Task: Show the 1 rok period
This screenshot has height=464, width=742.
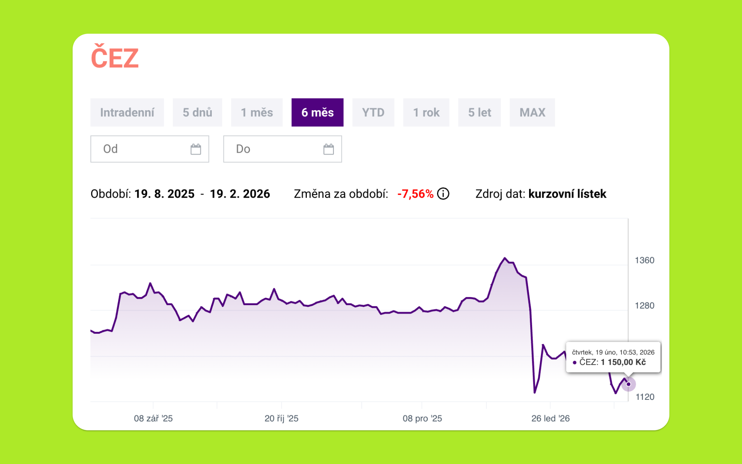Action: pyautogui.click(x=426, y=113)
